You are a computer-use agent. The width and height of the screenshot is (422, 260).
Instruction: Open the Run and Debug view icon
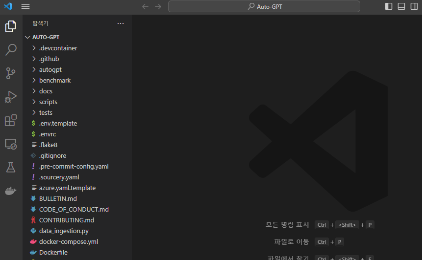click(11, 97)
